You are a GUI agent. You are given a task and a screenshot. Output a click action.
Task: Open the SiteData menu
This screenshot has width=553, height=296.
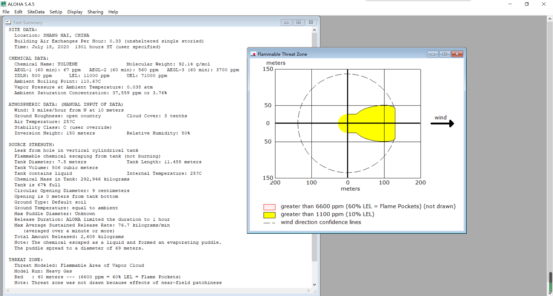pyautogui.click(x=36, y=12)
